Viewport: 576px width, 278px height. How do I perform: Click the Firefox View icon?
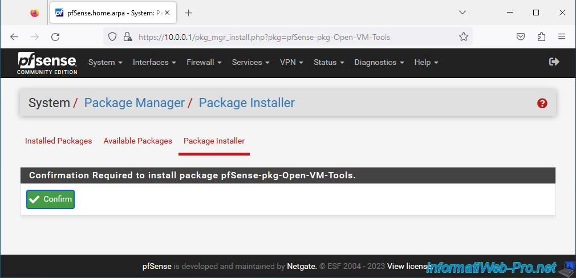point(35,13)
